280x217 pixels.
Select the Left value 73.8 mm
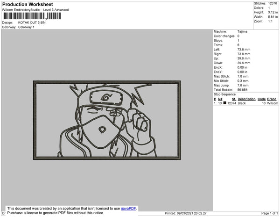click(x=244, y=50)
